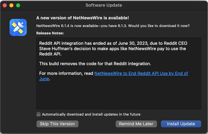
Task: Close the Software Update window
Action: 5,5
